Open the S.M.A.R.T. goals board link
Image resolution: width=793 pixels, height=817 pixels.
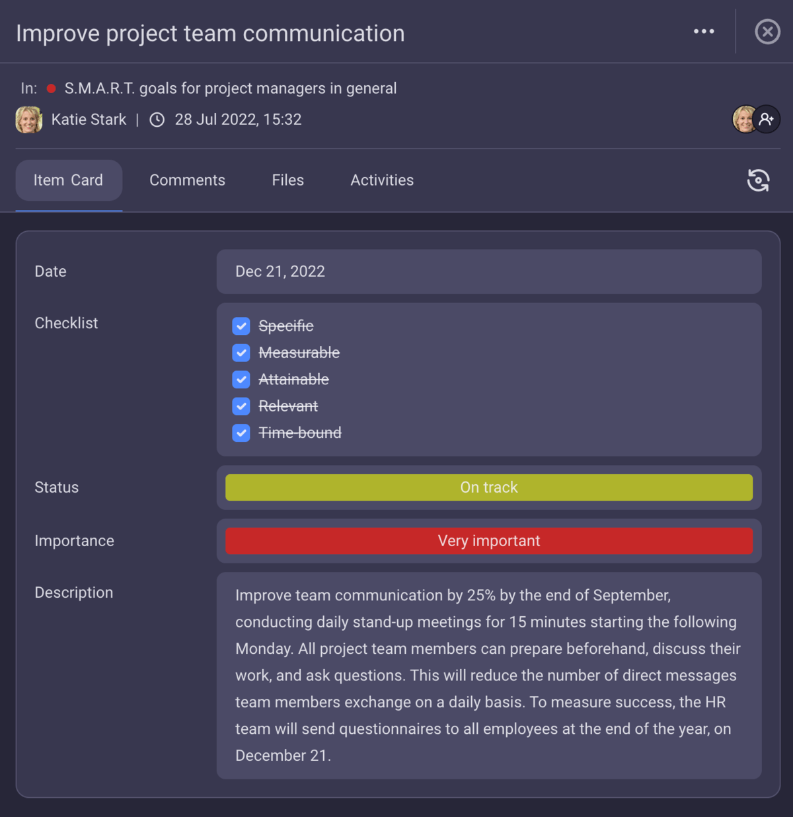(230, 88)
